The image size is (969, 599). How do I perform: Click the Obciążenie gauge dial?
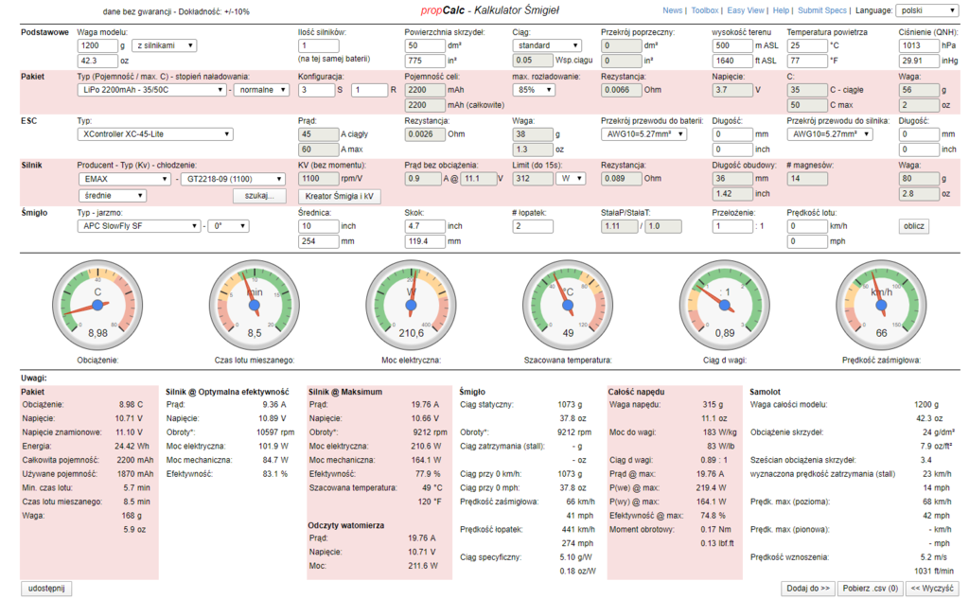pyautogui.click(x=97, y=305)
